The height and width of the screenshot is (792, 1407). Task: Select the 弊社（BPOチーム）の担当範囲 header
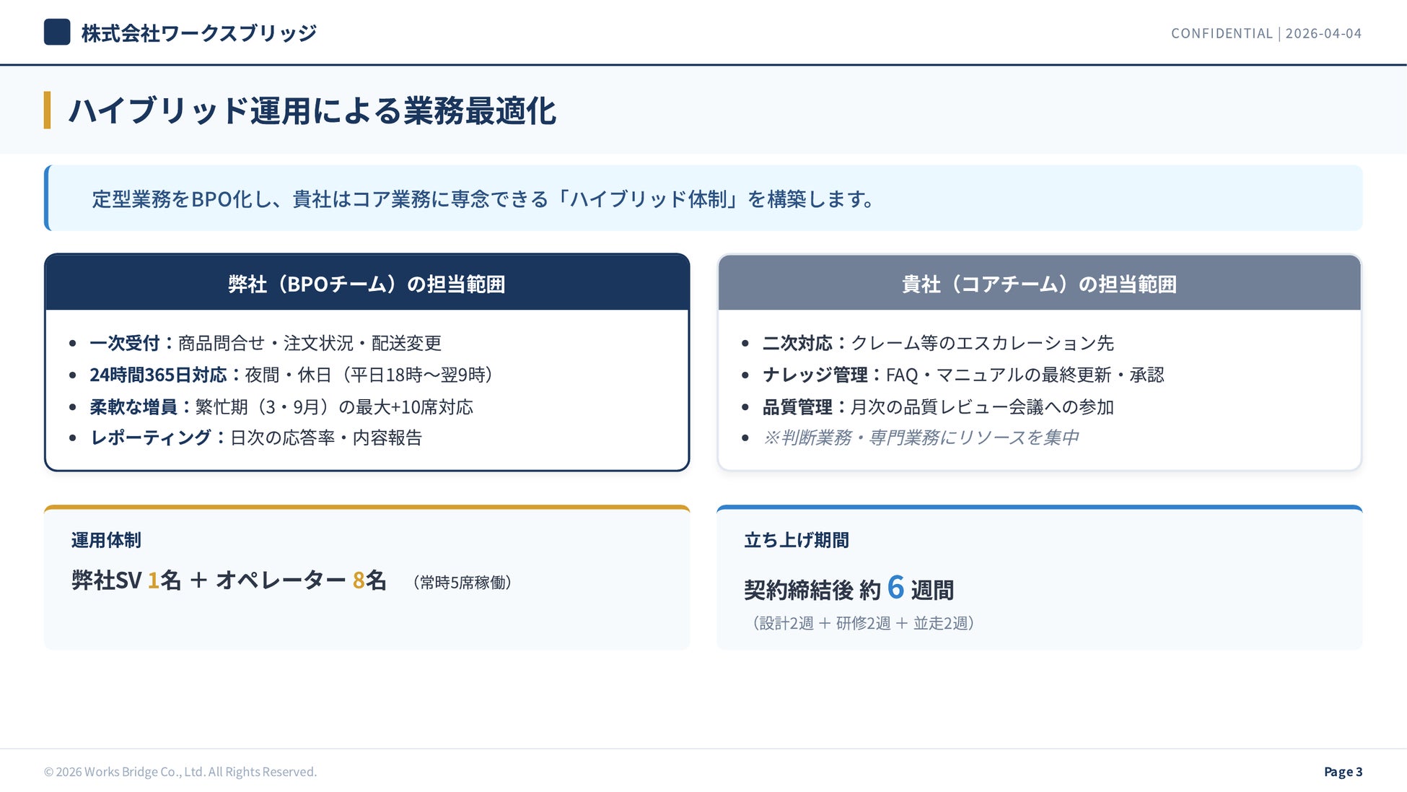coord(367,284)
